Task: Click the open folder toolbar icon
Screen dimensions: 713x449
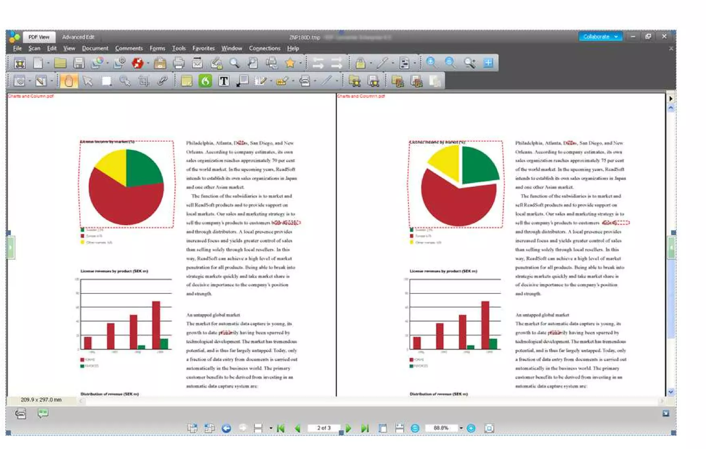Action: tap(60, 63)
